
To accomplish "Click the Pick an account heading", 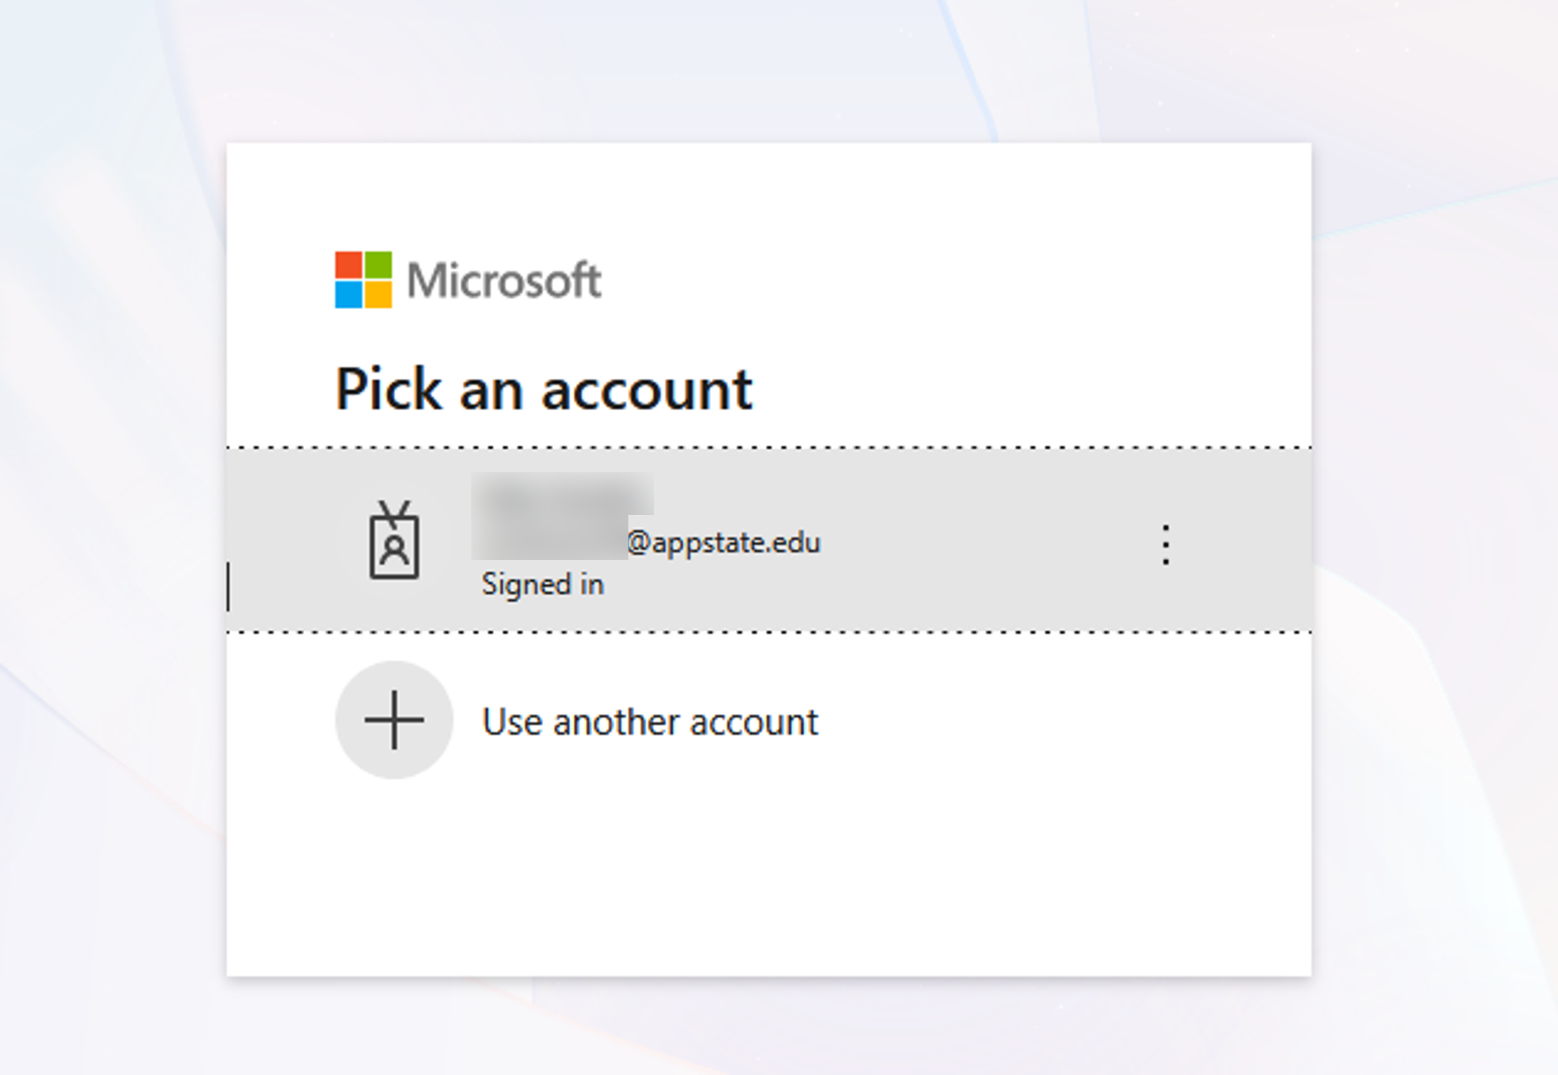I will (544, 389).
